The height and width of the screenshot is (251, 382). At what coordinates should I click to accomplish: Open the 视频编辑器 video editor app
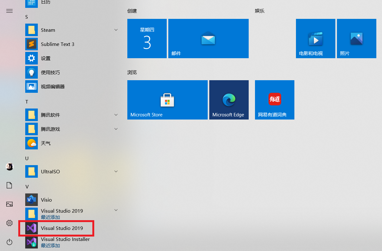click(53, 86)
